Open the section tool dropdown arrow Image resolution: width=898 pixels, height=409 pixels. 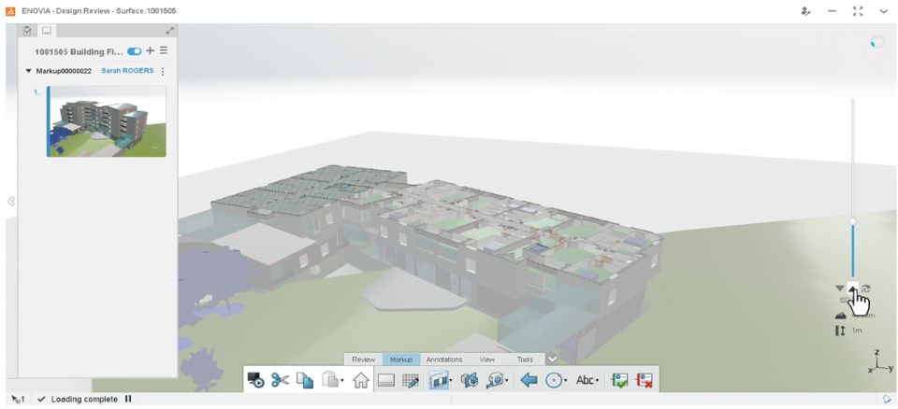pyautogui.click(x=451, y=381)
